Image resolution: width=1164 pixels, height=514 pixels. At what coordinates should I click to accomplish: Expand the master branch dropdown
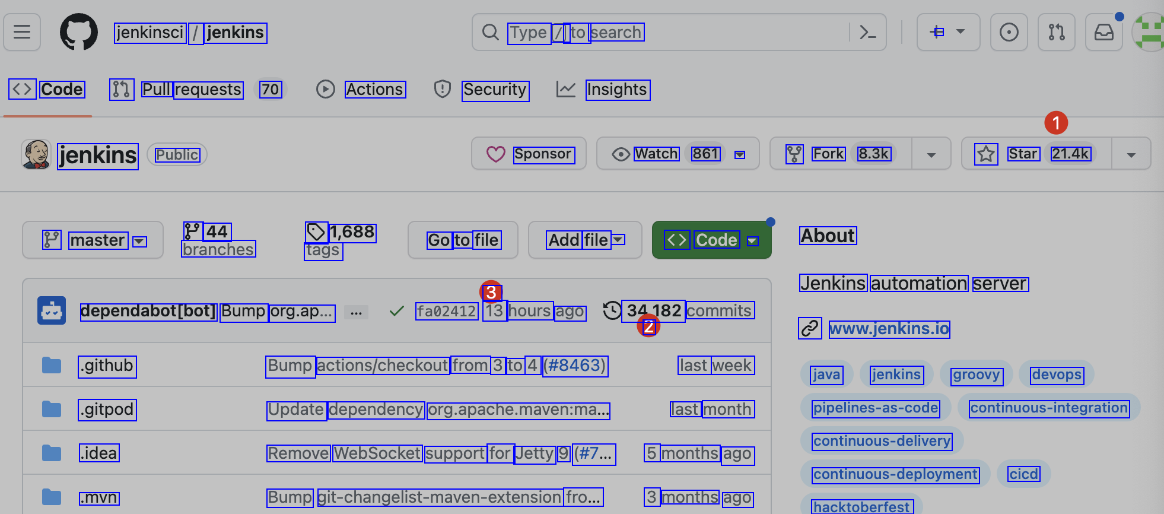pos(93,240)
